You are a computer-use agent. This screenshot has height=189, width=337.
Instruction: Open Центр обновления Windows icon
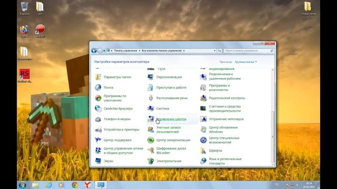pyautogui.click(x=203, y=130)
